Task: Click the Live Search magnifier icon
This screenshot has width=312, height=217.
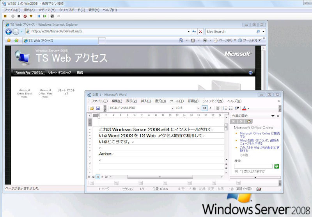Action: click(258, 32)
